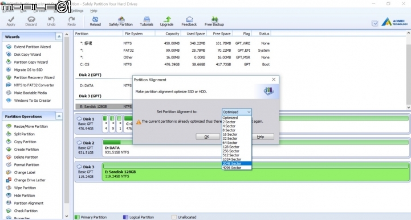
Task: Click the Reload toolbar icon
Action: 95,21
